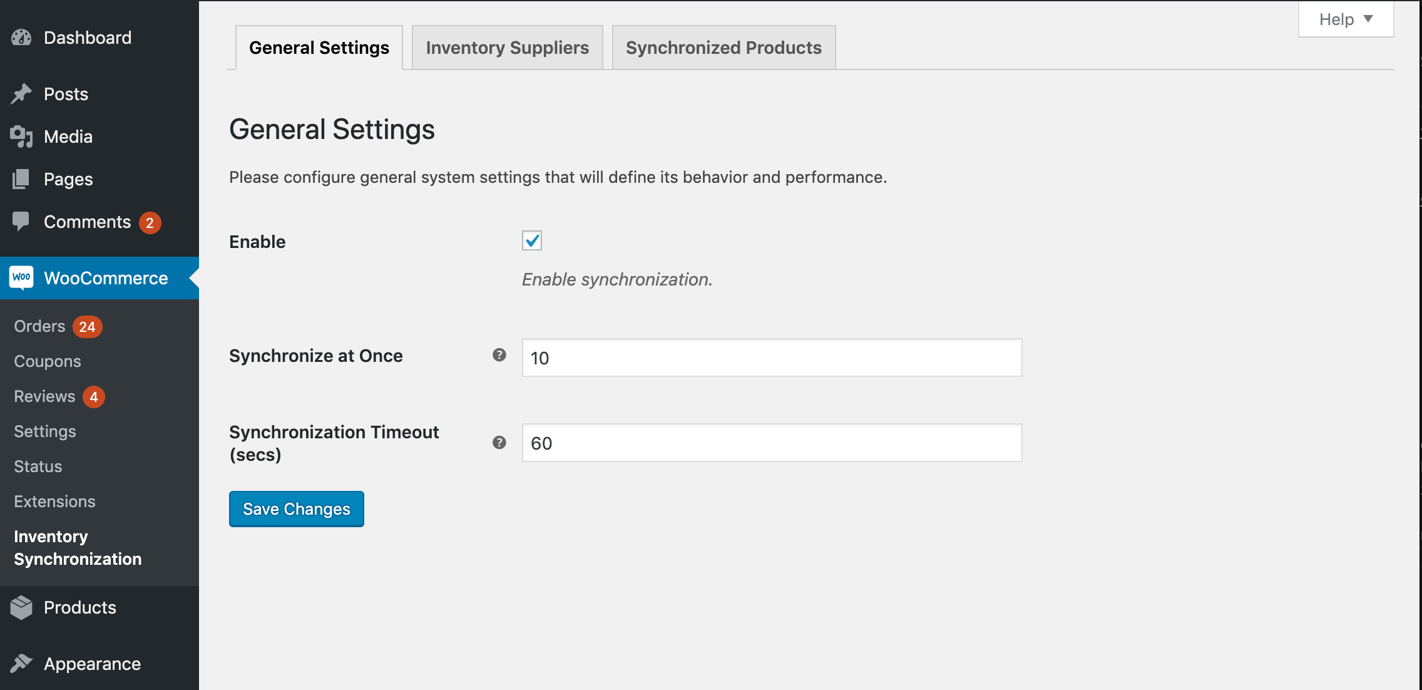
Task: Go to WooCommerce Coupons page
Action: [48, 361]
